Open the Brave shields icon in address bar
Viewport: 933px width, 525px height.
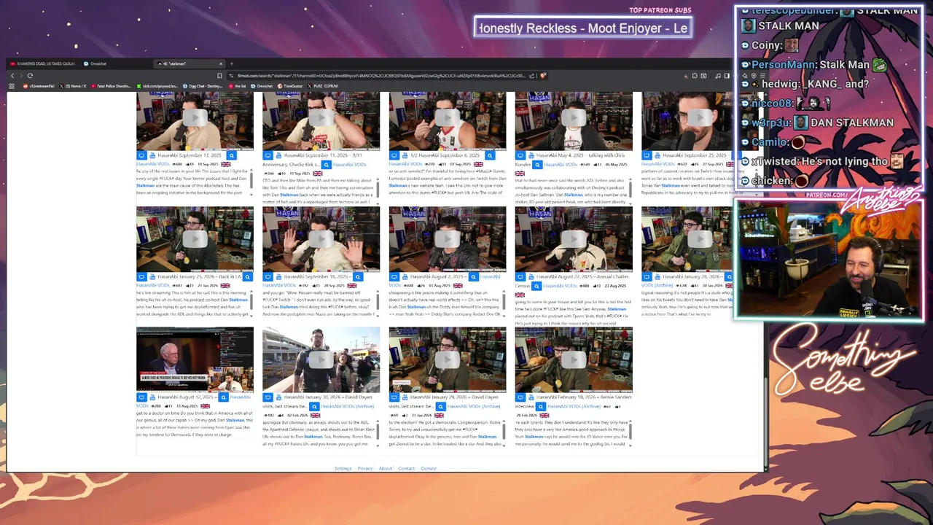pyautogui.click(x=543, y=76)
